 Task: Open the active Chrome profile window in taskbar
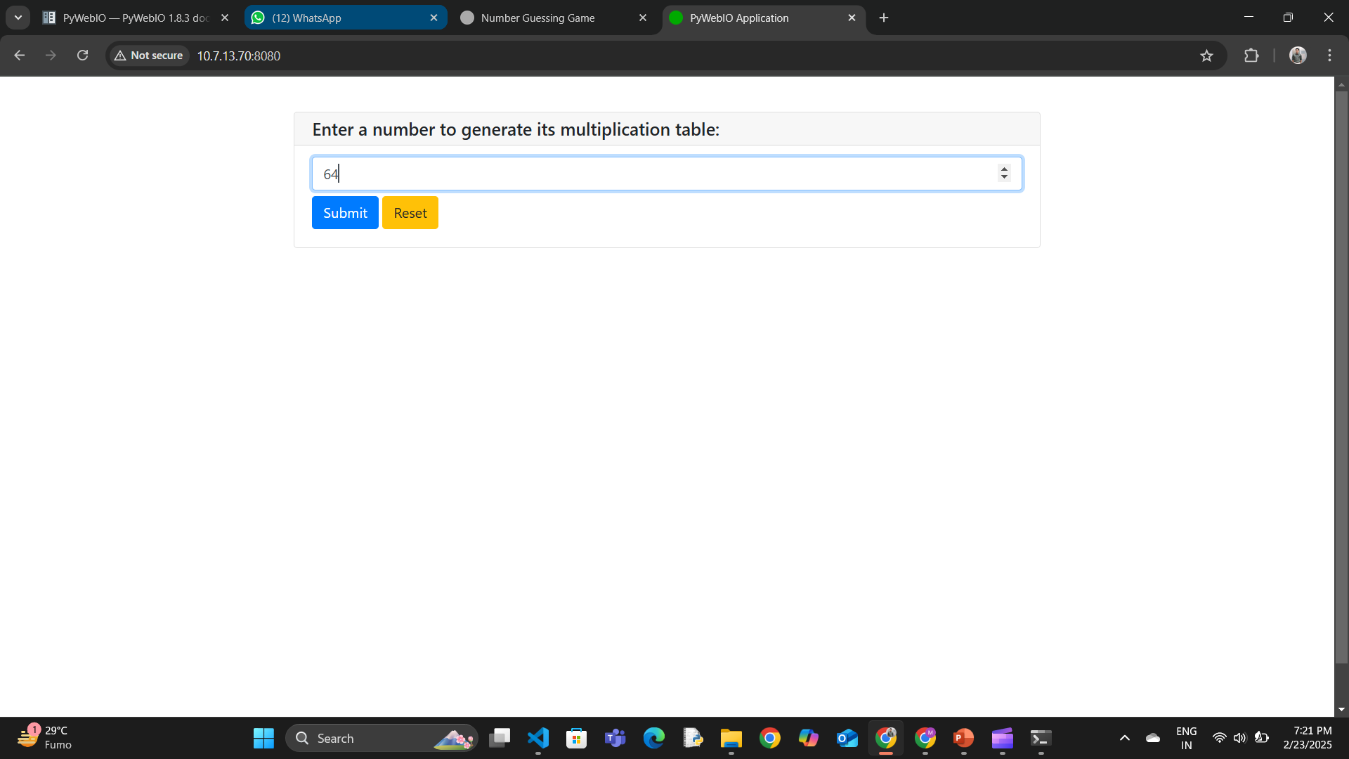pyautogui.click(x=886, y=738)
